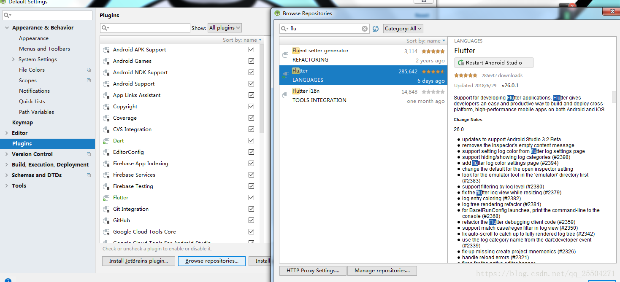Click the Plugins search magnifier icon

click(106, 28)
